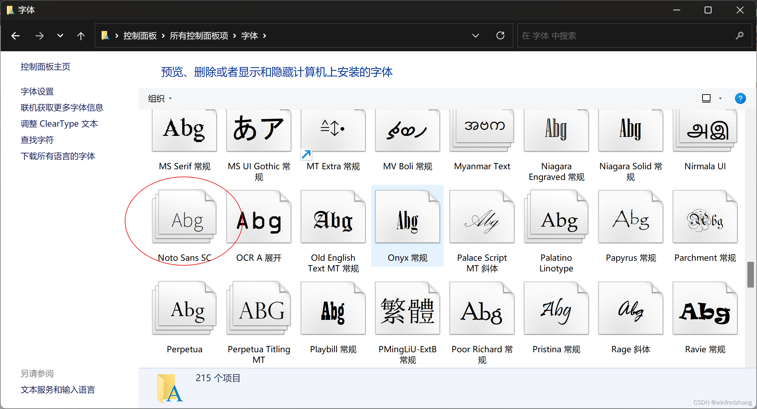This screenshot has height=409, width=757.
Task: Click the vertical scrollbar thumb
Action: pos(750,274)
